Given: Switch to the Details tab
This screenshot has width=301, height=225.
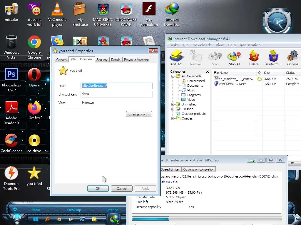Looking at the screenshot, I should pos(116,60).
